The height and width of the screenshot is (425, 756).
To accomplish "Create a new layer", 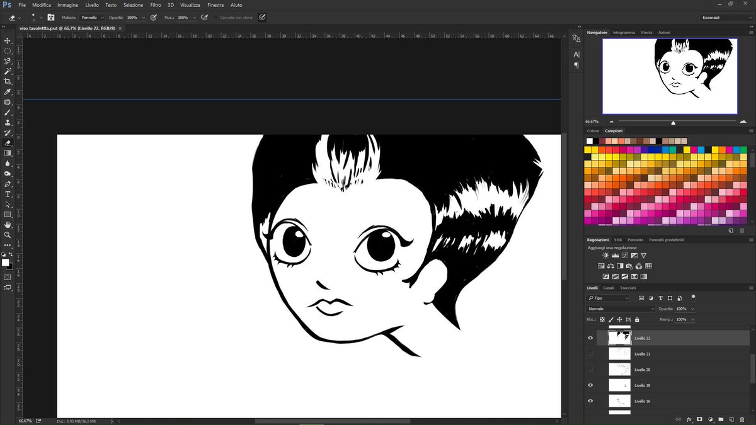I will point(731,419).
